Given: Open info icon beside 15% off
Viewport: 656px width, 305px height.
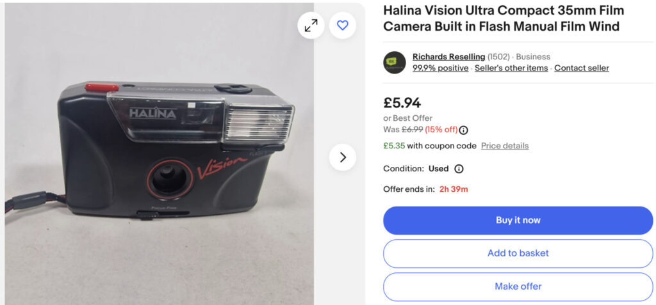Looking at the screenshot, I should pos(464,130).
